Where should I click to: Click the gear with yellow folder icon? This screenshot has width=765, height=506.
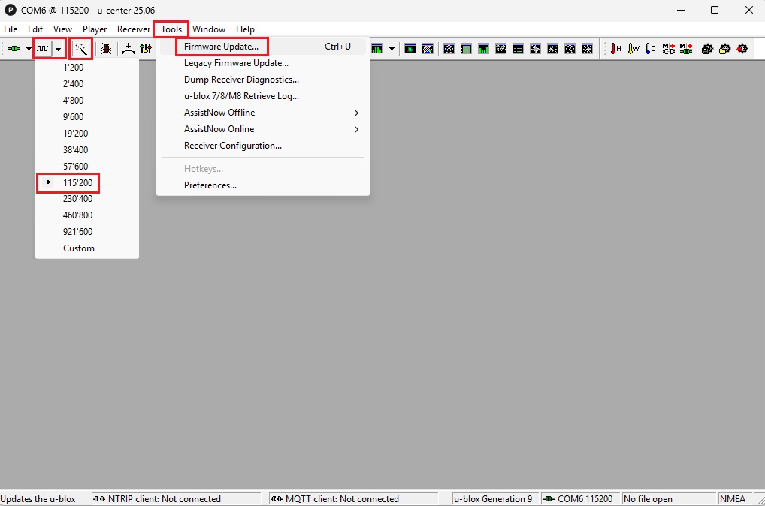725,49
